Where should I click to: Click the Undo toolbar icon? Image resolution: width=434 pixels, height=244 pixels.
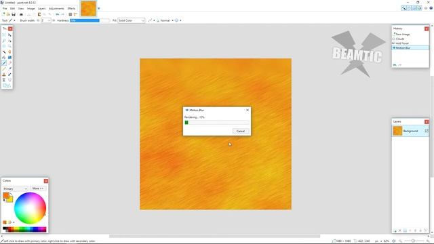point(57,14)
